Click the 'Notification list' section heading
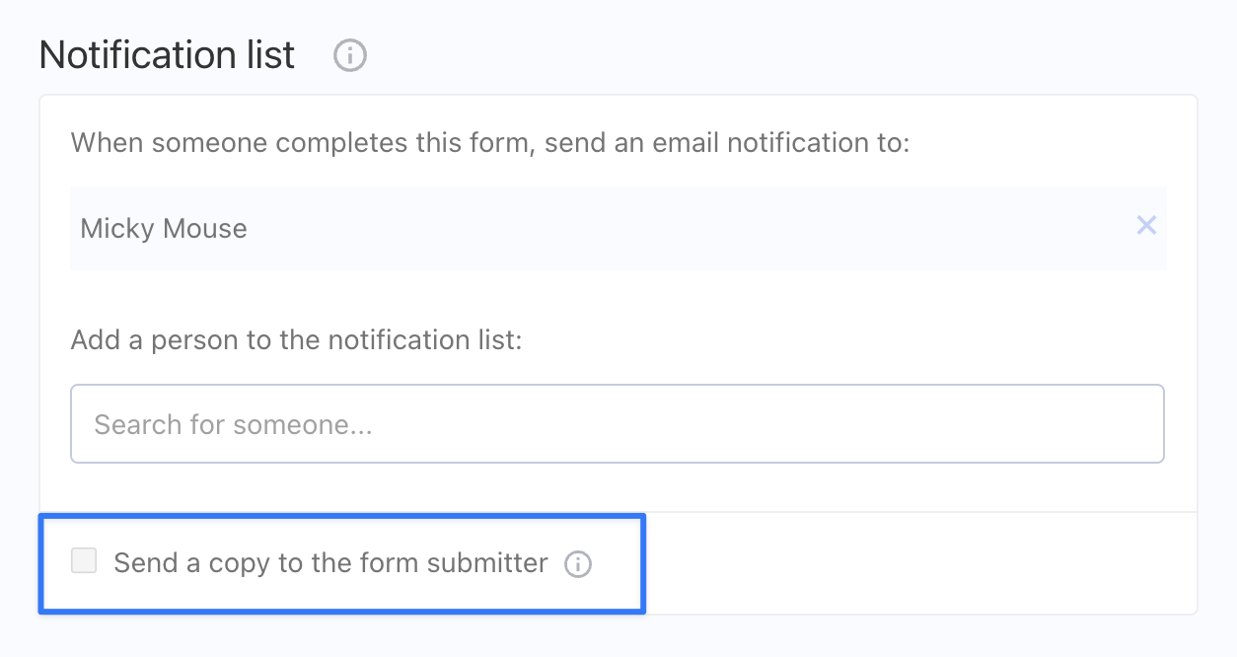The image size is (1237, 657). [167, 55]
